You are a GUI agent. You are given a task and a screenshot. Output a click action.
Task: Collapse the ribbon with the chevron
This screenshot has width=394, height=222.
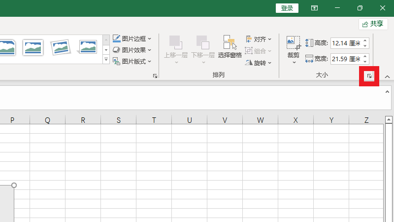387,76
